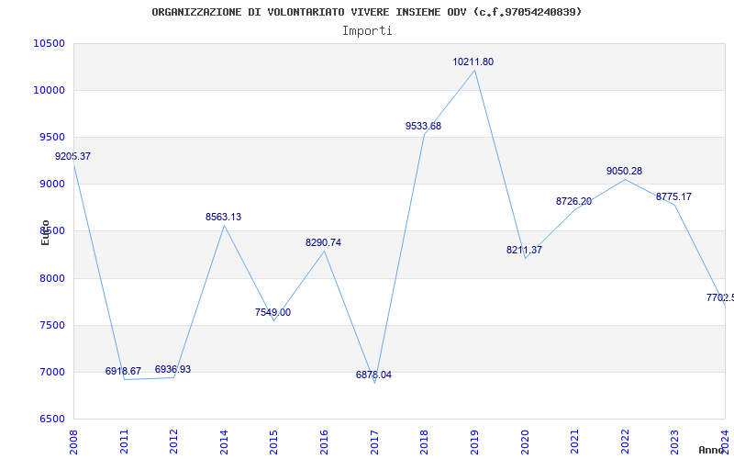Click x-axis year label 2022
The image size is (734, 459).
[625, 442]
